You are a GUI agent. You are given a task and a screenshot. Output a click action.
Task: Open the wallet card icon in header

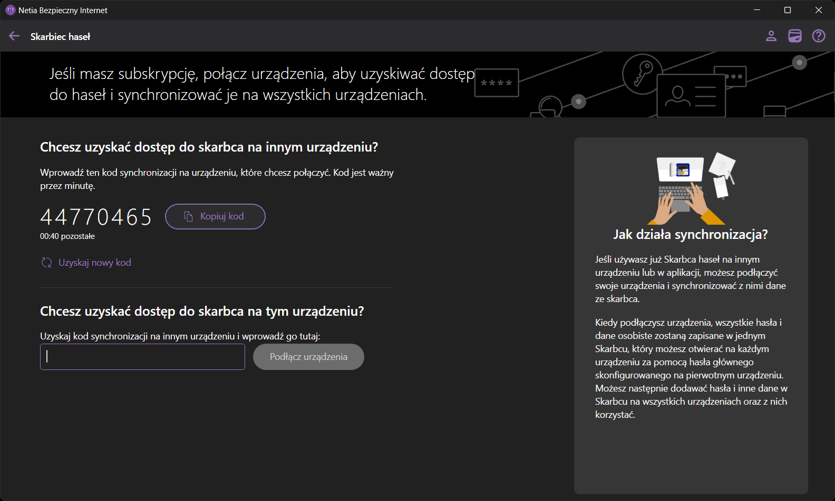pos(794,36)
